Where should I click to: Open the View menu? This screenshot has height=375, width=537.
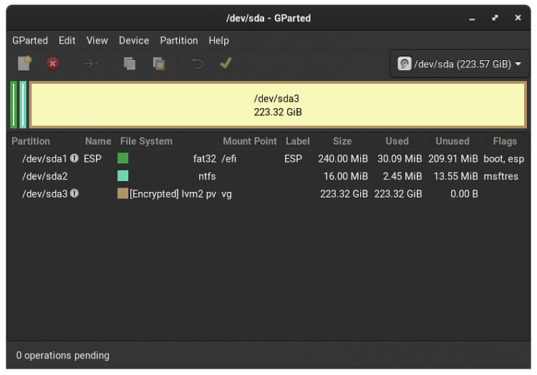pos(97,41)
